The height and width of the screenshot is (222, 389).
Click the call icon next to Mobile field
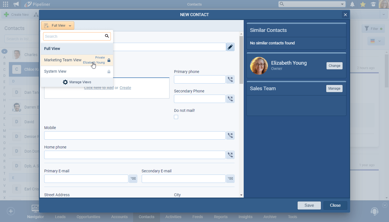point(230,135)
